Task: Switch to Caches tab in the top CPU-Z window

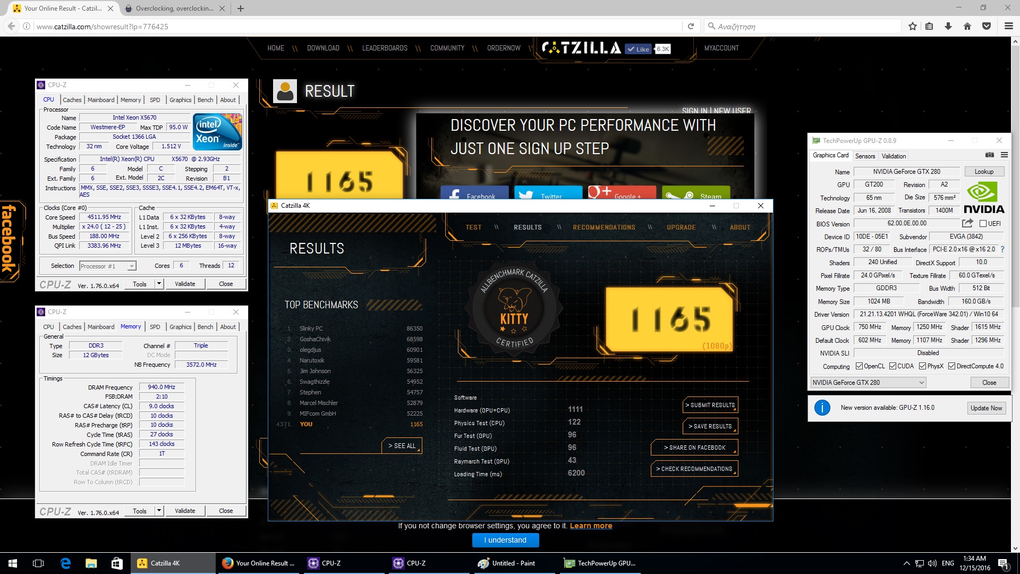Action: pyautogui.click(x=72, y=100)
